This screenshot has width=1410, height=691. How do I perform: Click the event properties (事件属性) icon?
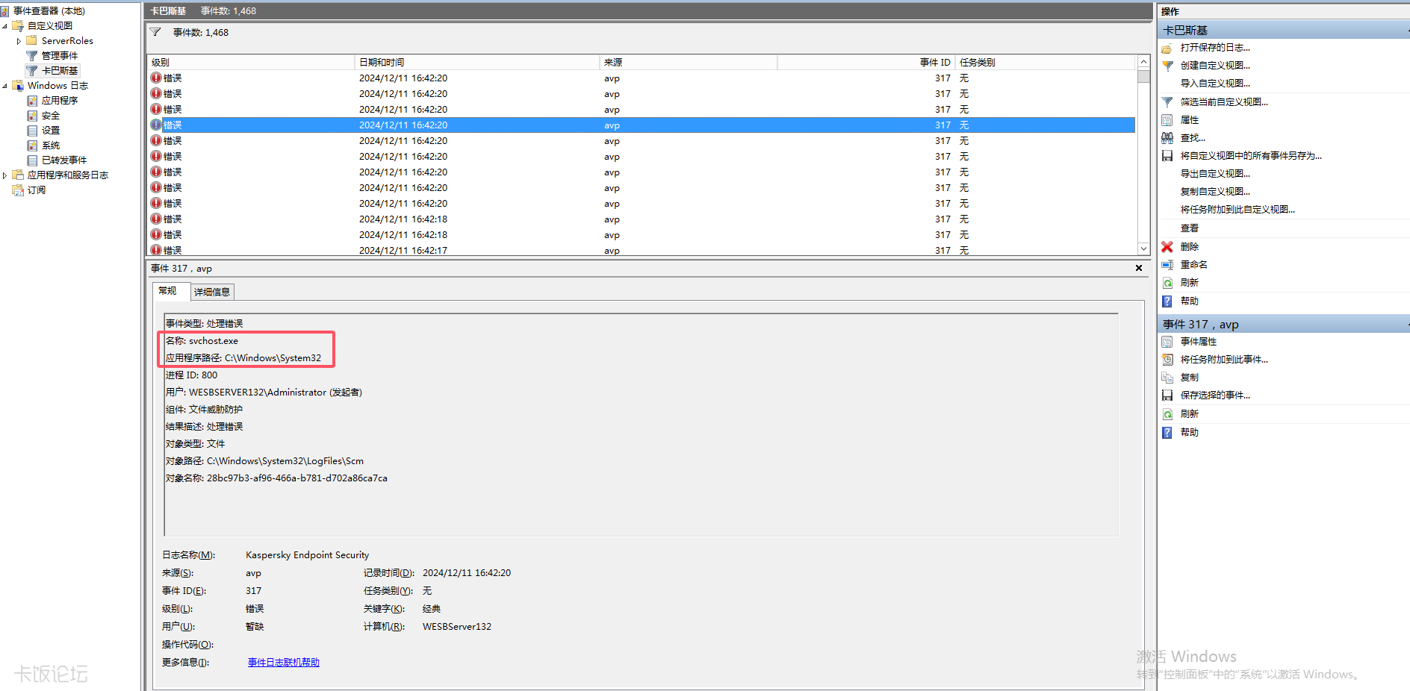[1167, 342]
